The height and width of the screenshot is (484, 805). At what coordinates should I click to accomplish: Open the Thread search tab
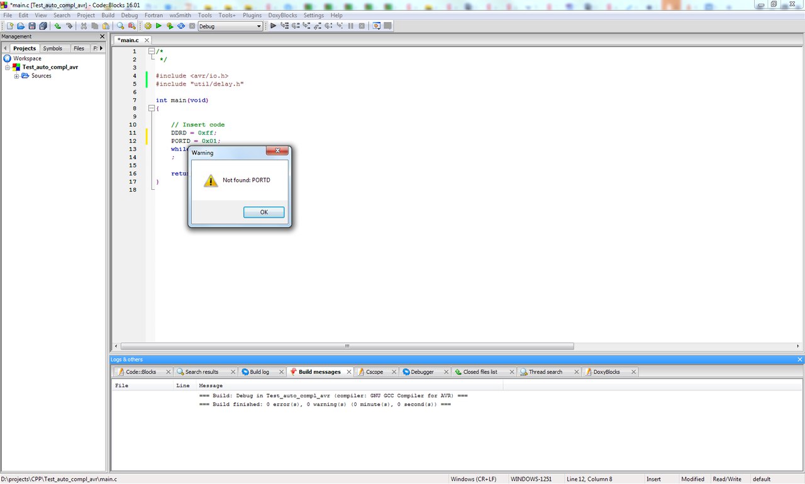545,372
